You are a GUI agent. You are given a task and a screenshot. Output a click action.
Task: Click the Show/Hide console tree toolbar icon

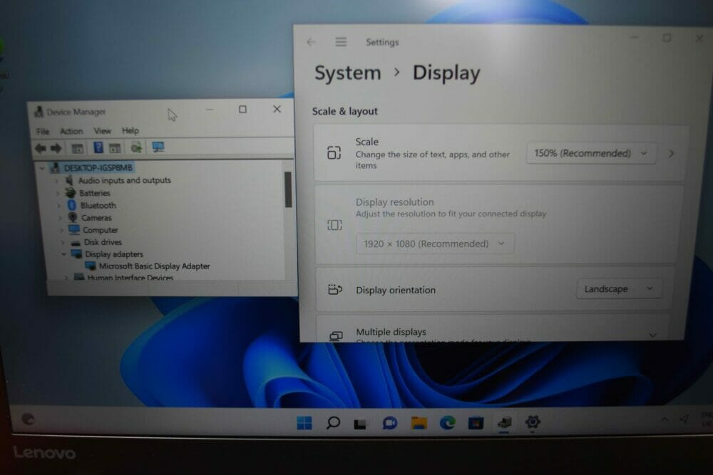[77, 148]
